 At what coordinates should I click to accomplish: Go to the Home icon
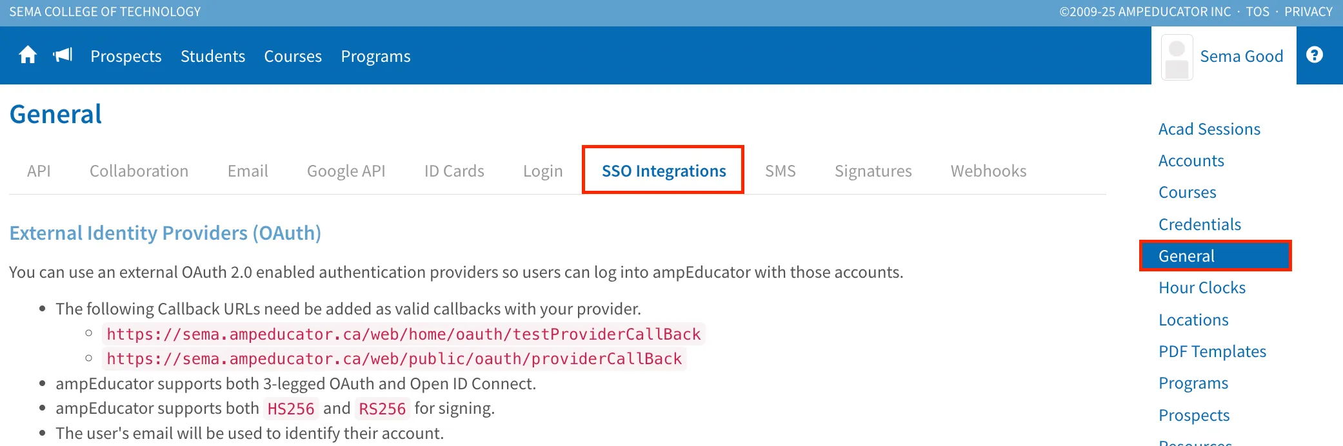pos(28,55)
